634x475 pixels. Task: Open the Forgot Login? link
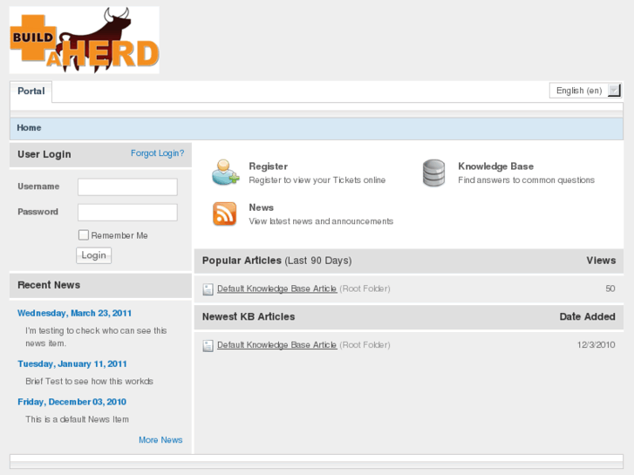pos(157,153)
